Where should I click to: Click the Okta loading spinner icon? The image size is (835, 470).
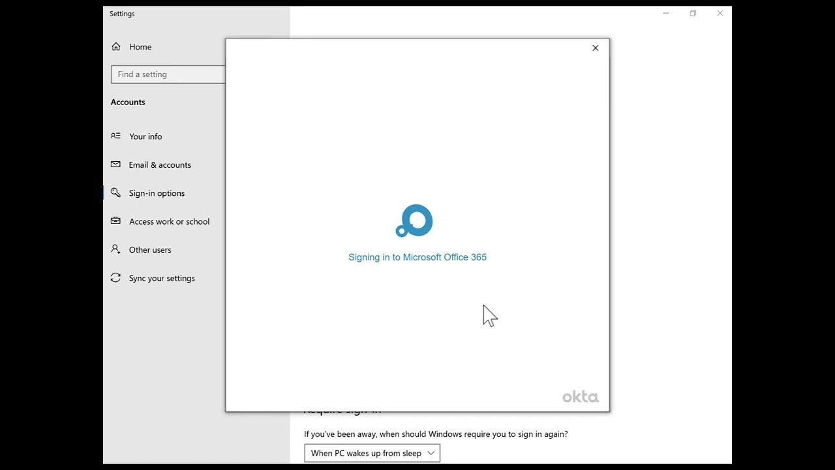pos(414,221)
